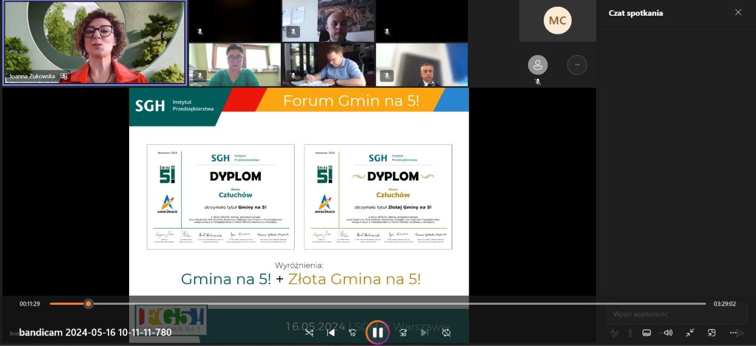Select the man writing at desk tile

(328, 64)
